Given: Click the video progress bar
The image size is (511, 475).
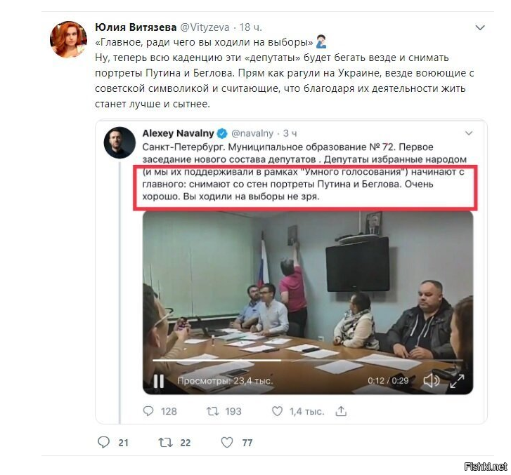Looking at the screenshot, I should pos(308,361).
